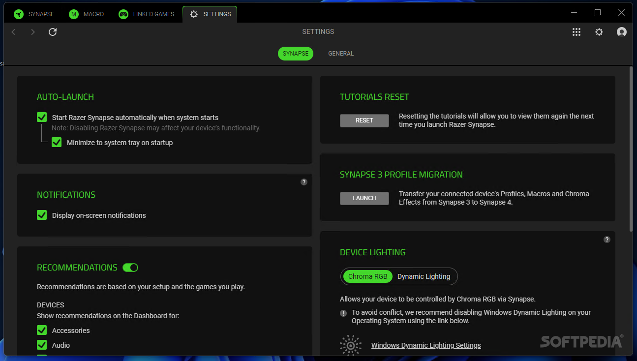This screenshot has height=361, width=637.
Task: Click the conflict warning info icon
Action: [x=343, y=313]
